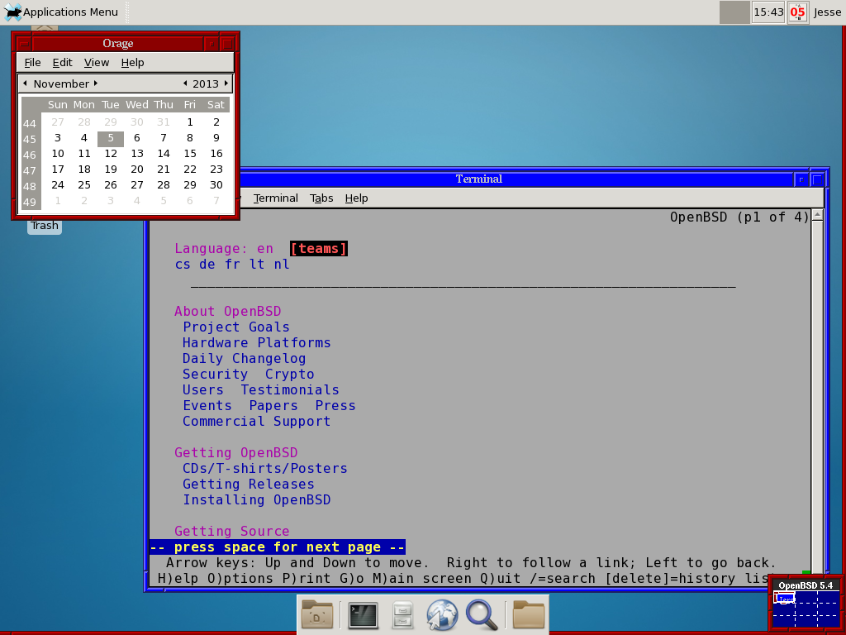
Task: Launch terminal emulator from dock
Action: [364, 614]
